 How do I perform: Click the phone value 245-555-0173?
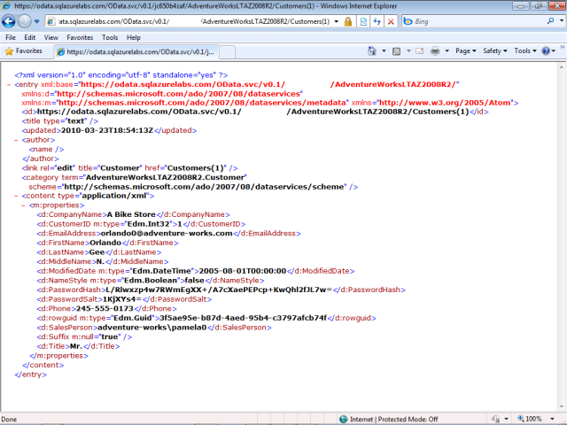pos(105,308)
